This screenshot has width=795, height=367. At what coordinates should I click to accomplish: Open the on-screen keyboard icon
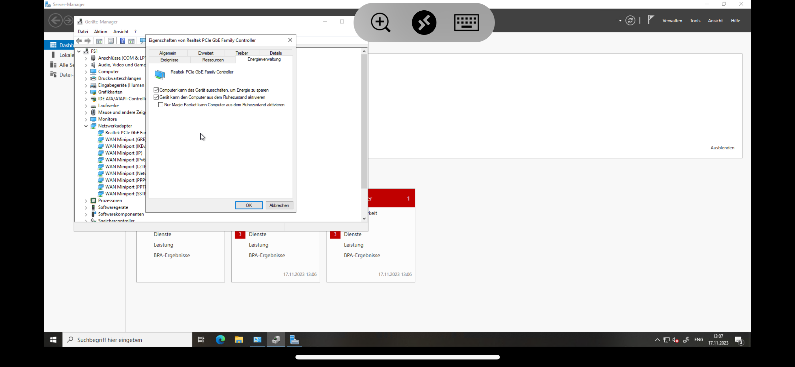466,22
